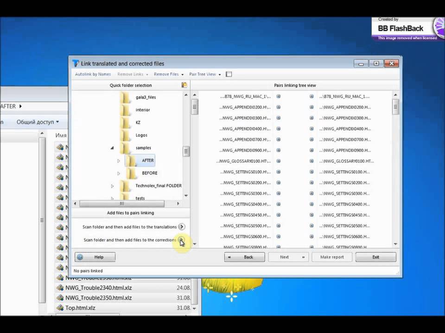Click scan arrow icon for adding files to corrections

[181, 240]
